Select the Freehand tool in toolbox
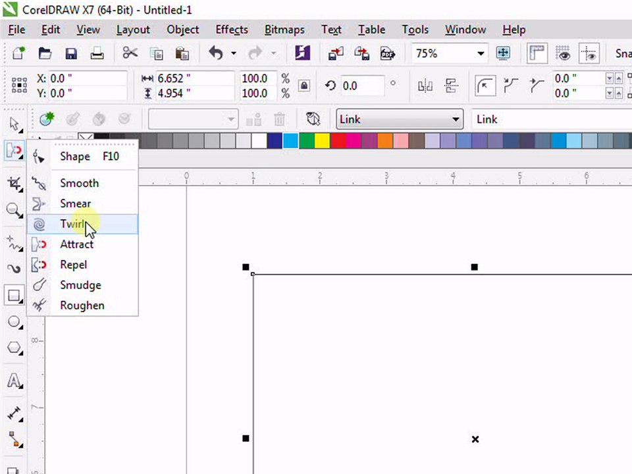The width and height of the screenshot is (632, 474). (14, 244)
